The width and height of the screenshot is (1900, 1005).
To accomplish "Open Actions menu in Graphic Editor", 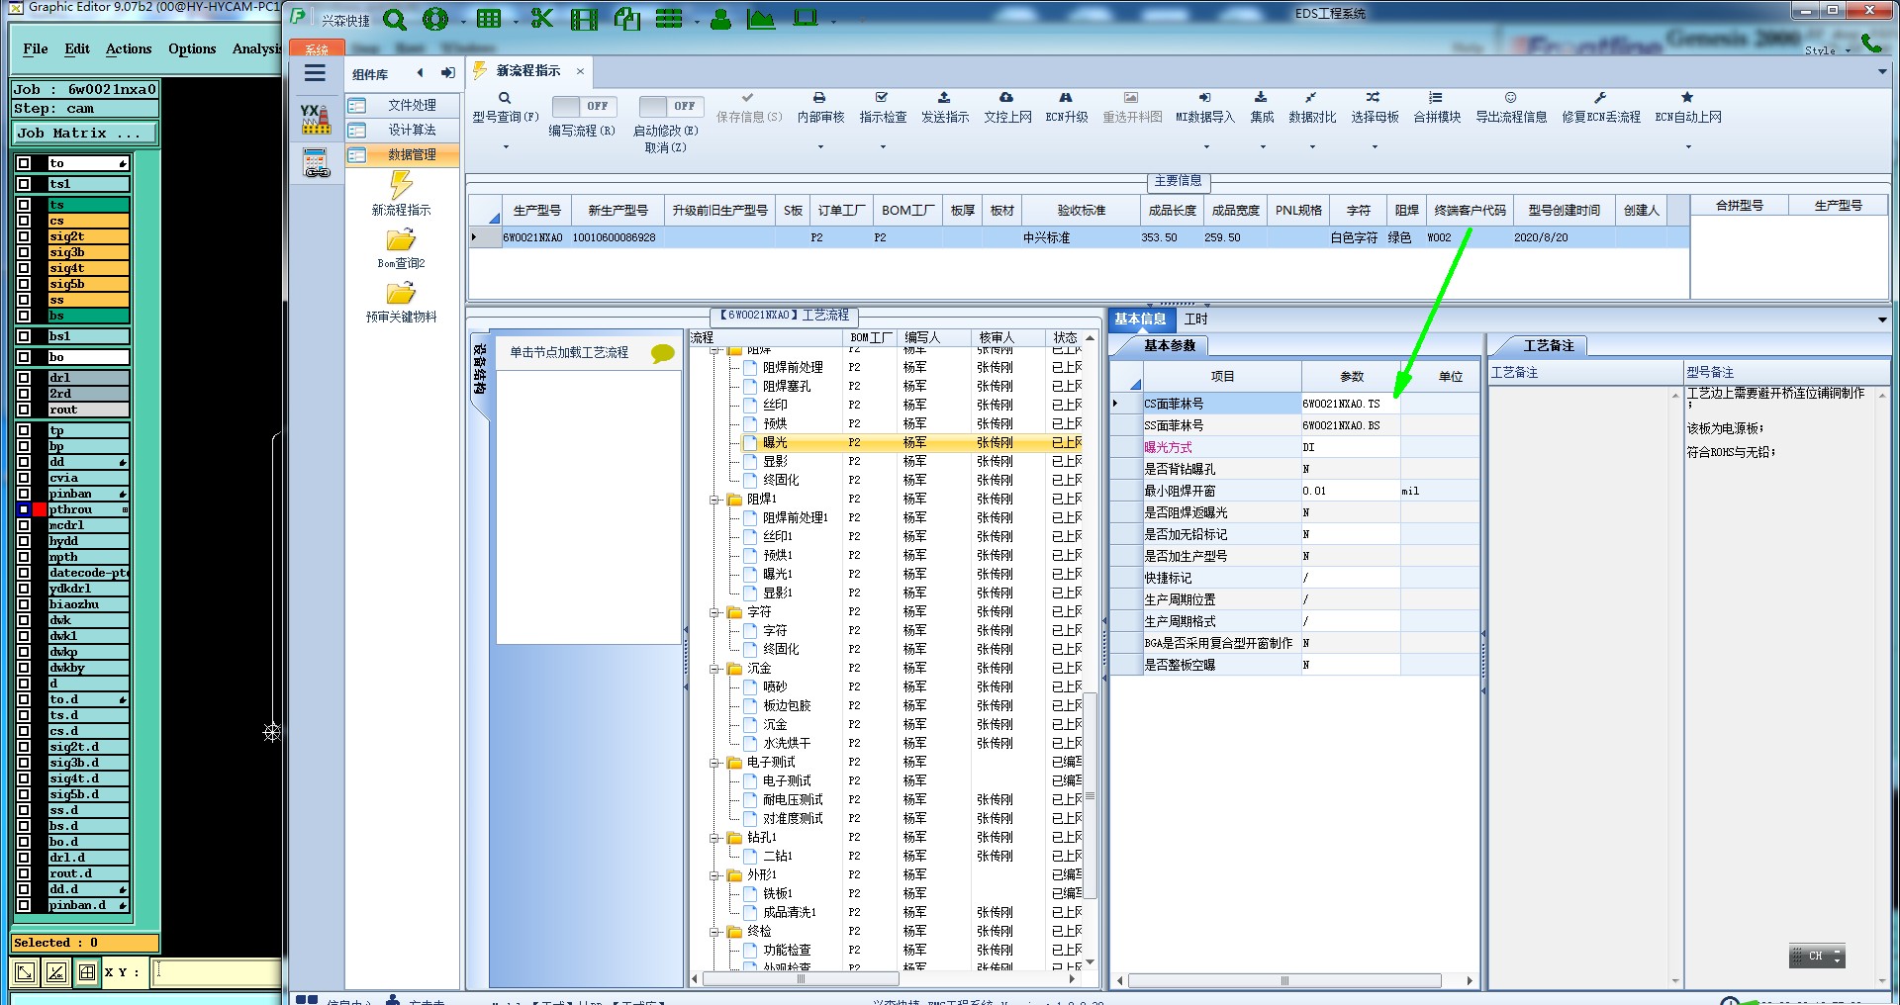I will (x=129, y=48).
